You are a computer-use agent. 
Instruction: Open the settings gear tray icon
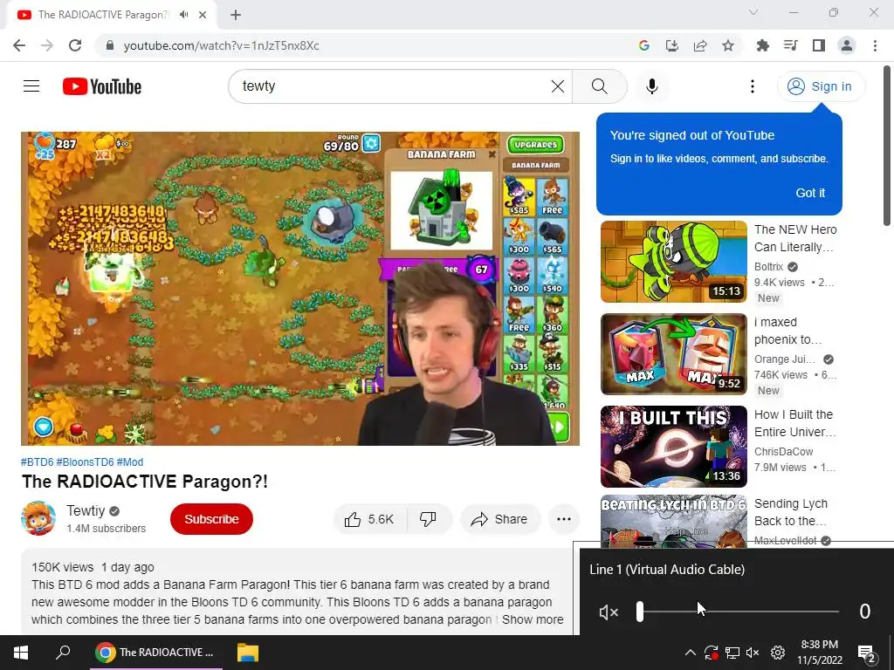[778, 653]
